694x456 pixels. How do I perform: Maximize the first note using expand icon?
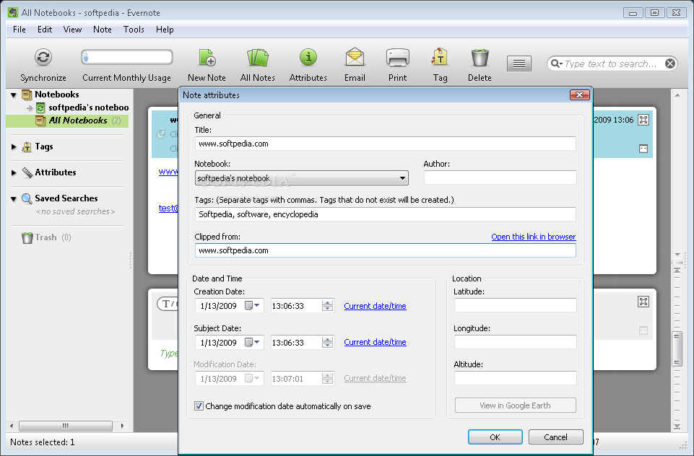point(643,120)
